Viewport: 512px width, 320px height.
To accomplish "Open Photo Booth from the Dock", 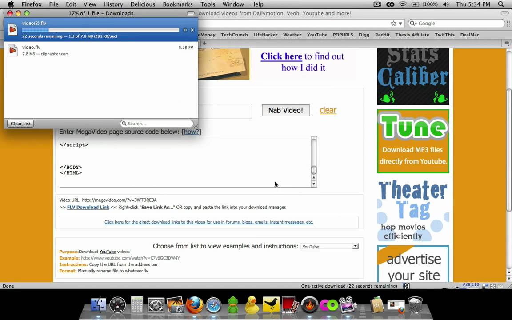I will click(x=290, y=305).
